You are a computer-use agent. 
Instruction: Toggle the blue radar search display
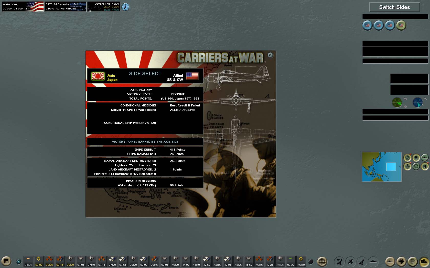pyautogui.click(x=418, y=102)
